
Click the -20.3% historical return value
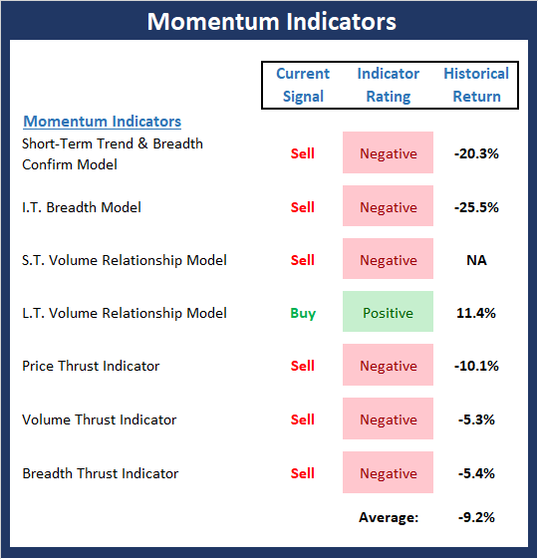click(x=476, y=154)
